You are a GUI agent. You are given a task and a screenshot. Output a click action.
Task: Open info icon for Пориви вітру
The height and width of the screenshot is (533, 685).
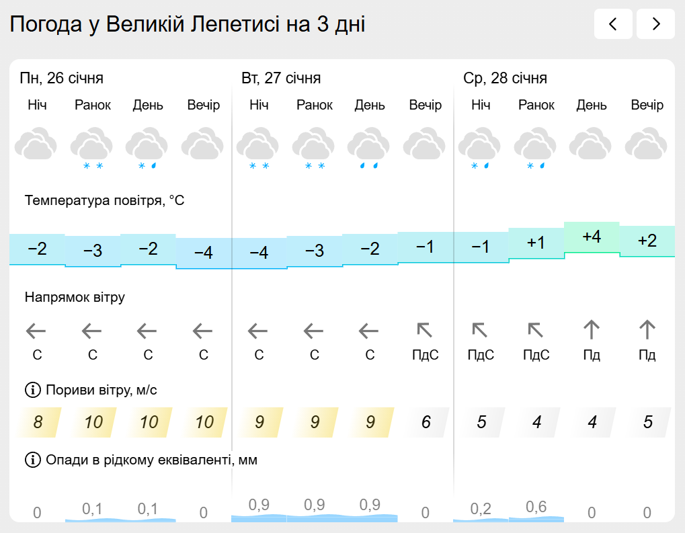(32, 390)
